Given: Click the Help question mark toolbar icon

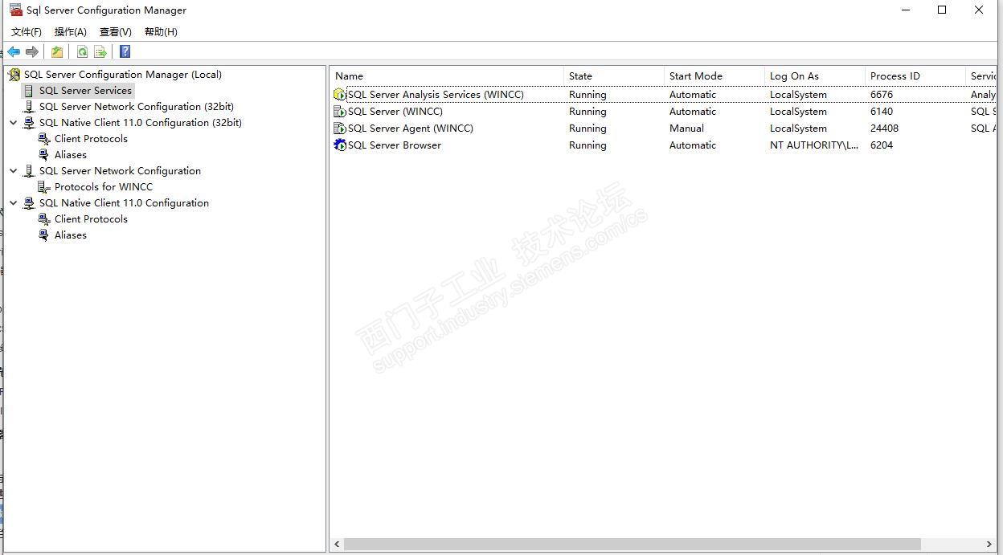Looking at the screenshot, I should 125,51.
